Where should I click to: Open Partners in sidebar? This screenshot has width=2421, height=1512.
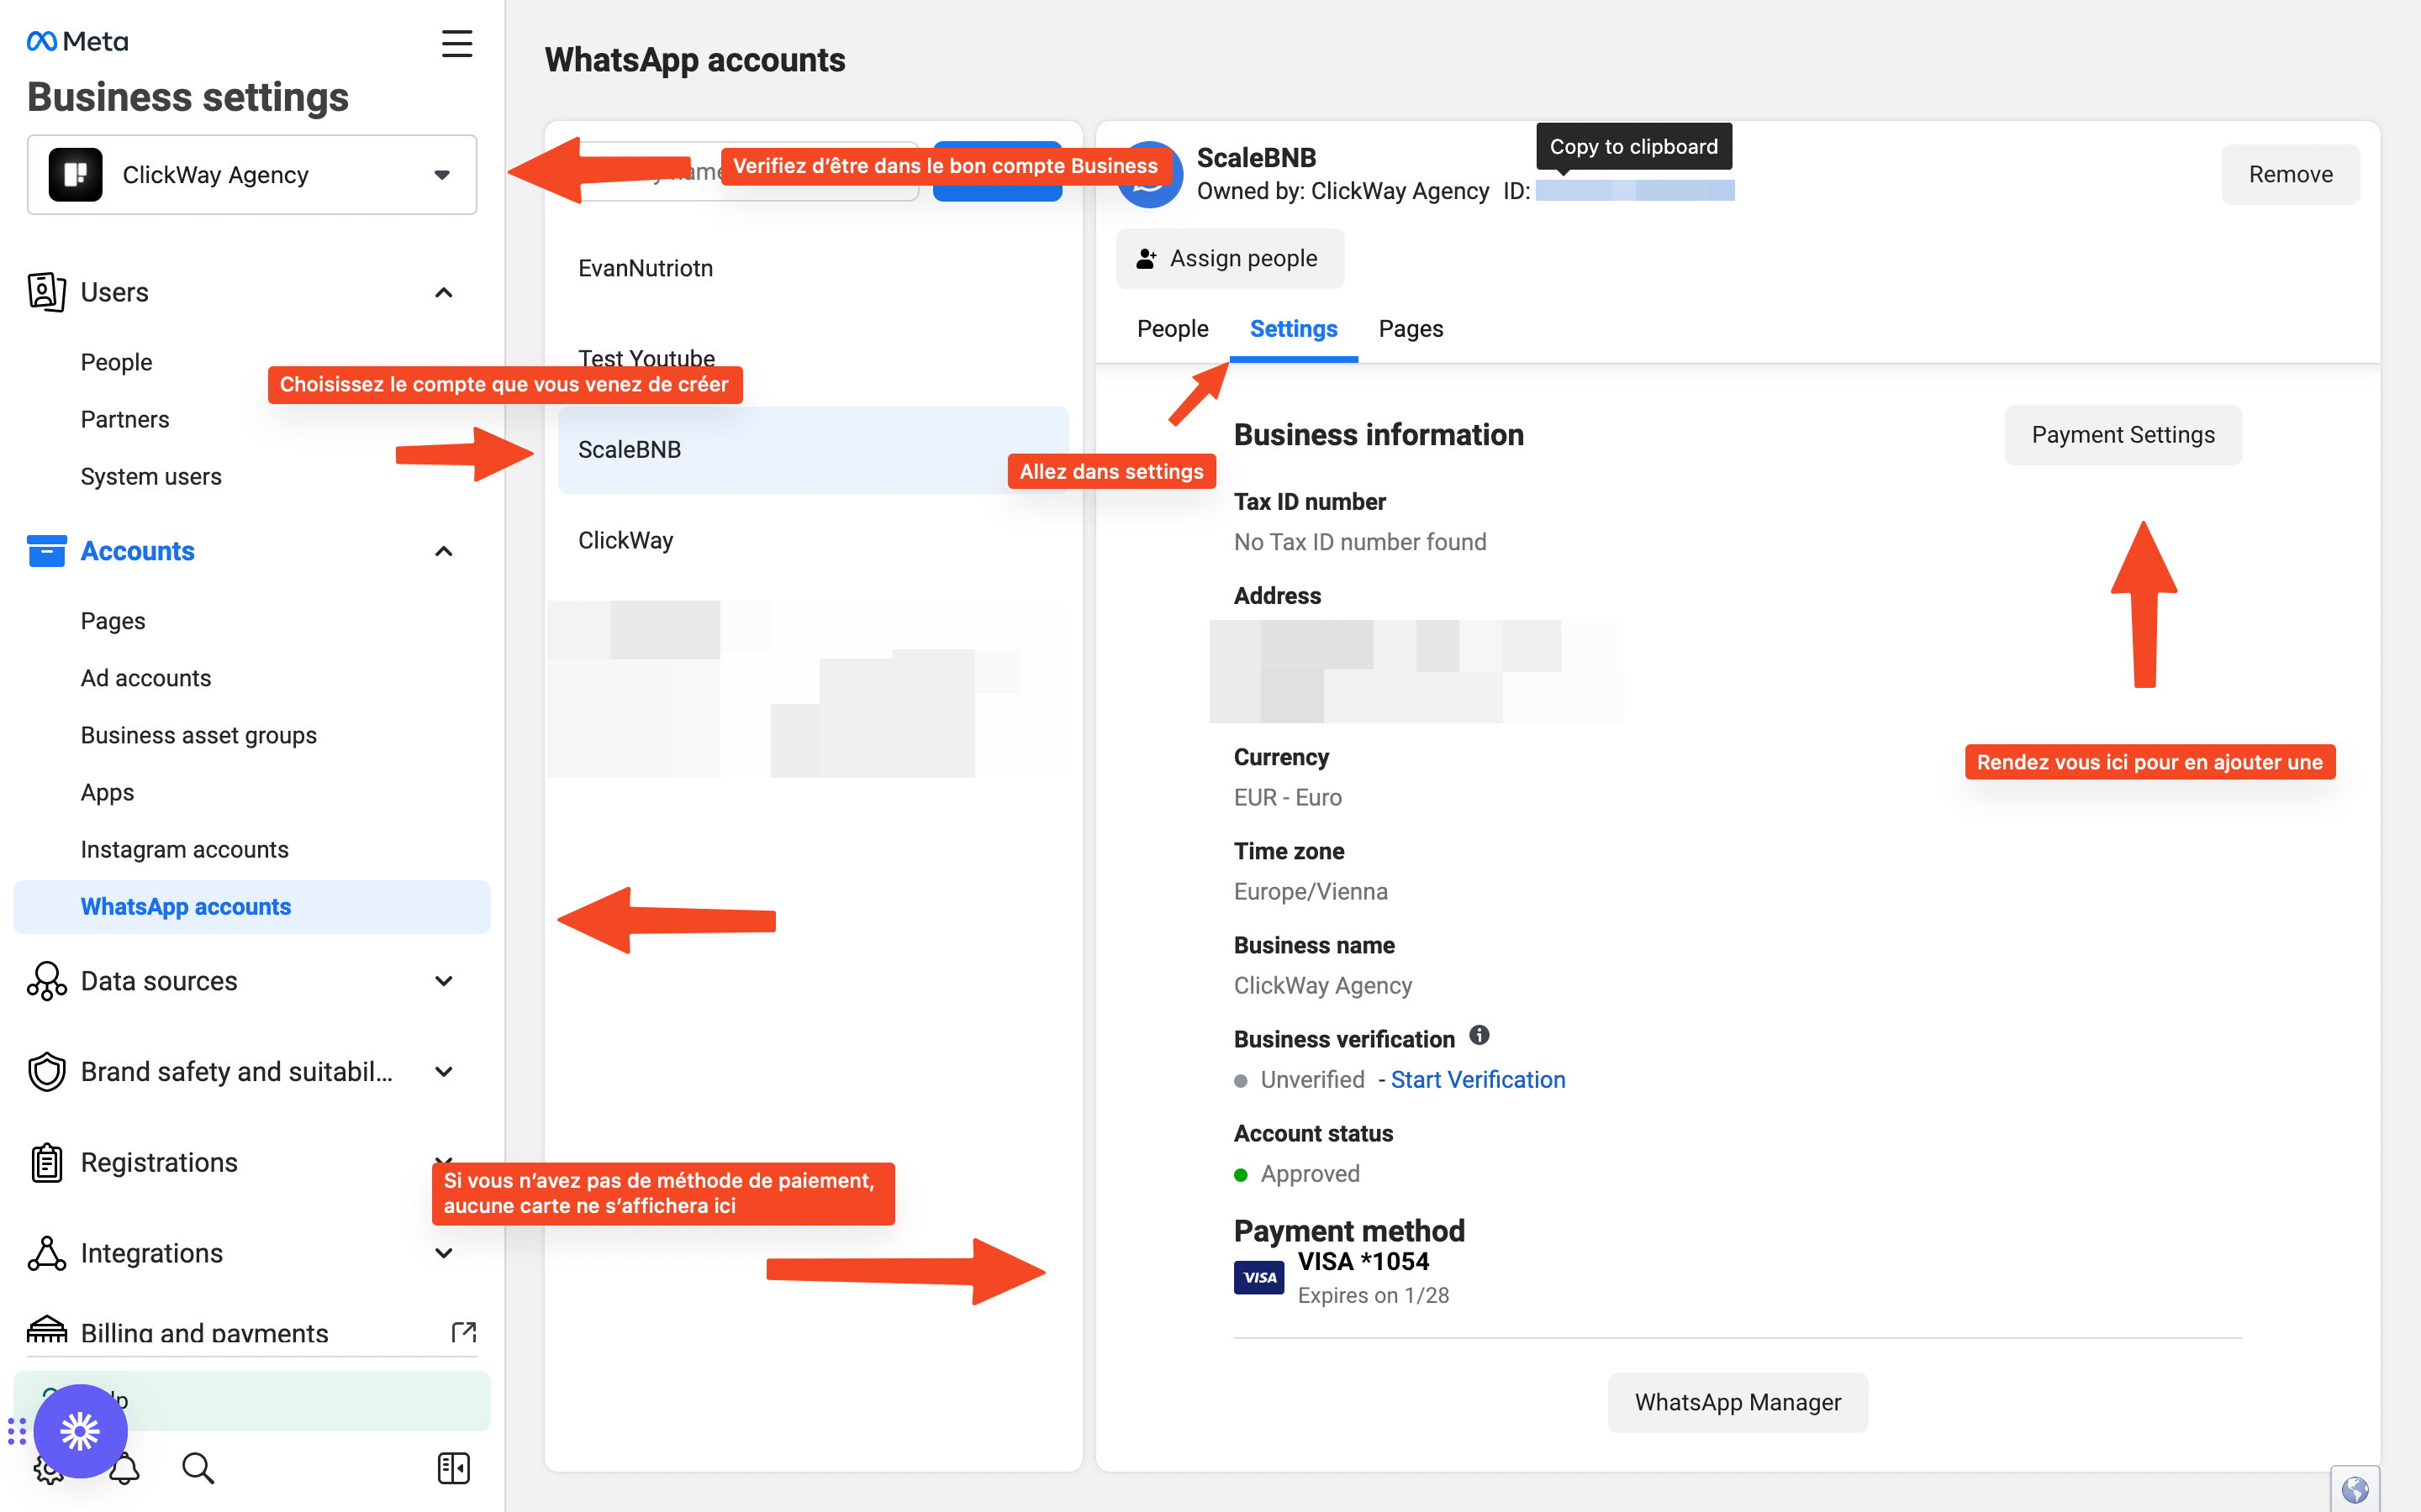125,419
